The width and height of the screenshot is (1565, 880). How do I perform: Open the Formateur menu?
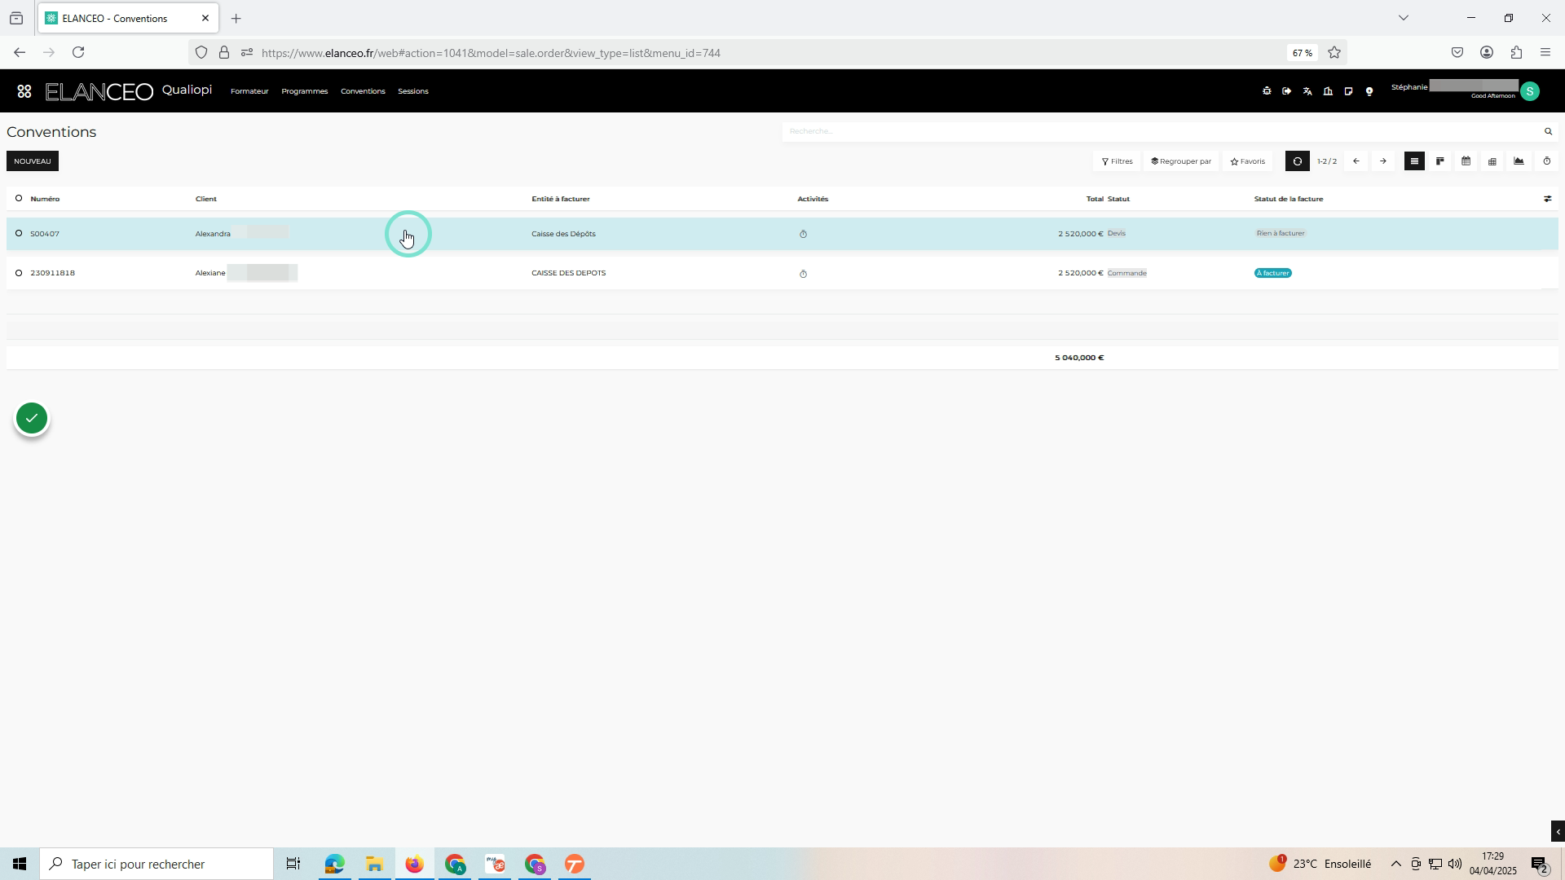click(x=249, y=91)
